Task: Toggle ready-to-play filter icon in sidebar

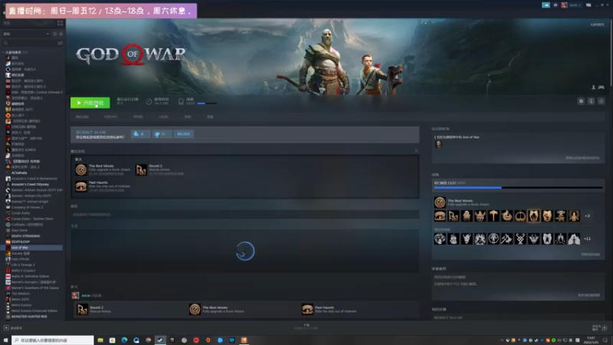Action: coord(61,34)
